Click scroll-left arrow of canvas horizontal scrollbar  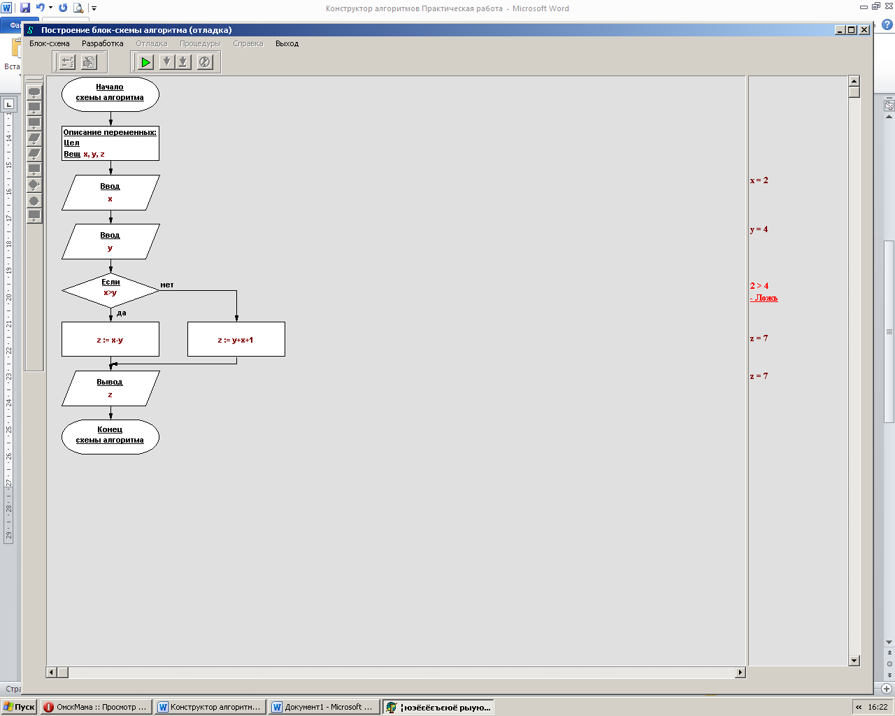52,673
